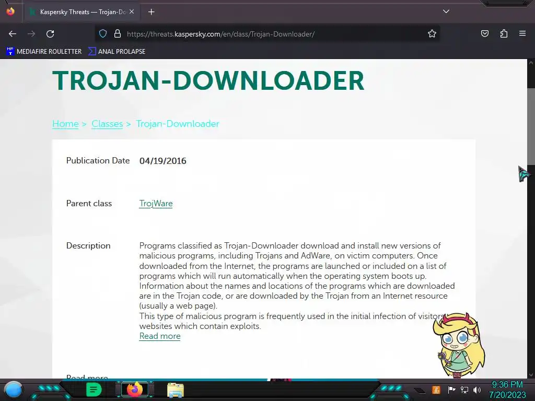Bookmark this page with the star
Viewport: 535px width, 401px height.
click(x=432, y=34)
